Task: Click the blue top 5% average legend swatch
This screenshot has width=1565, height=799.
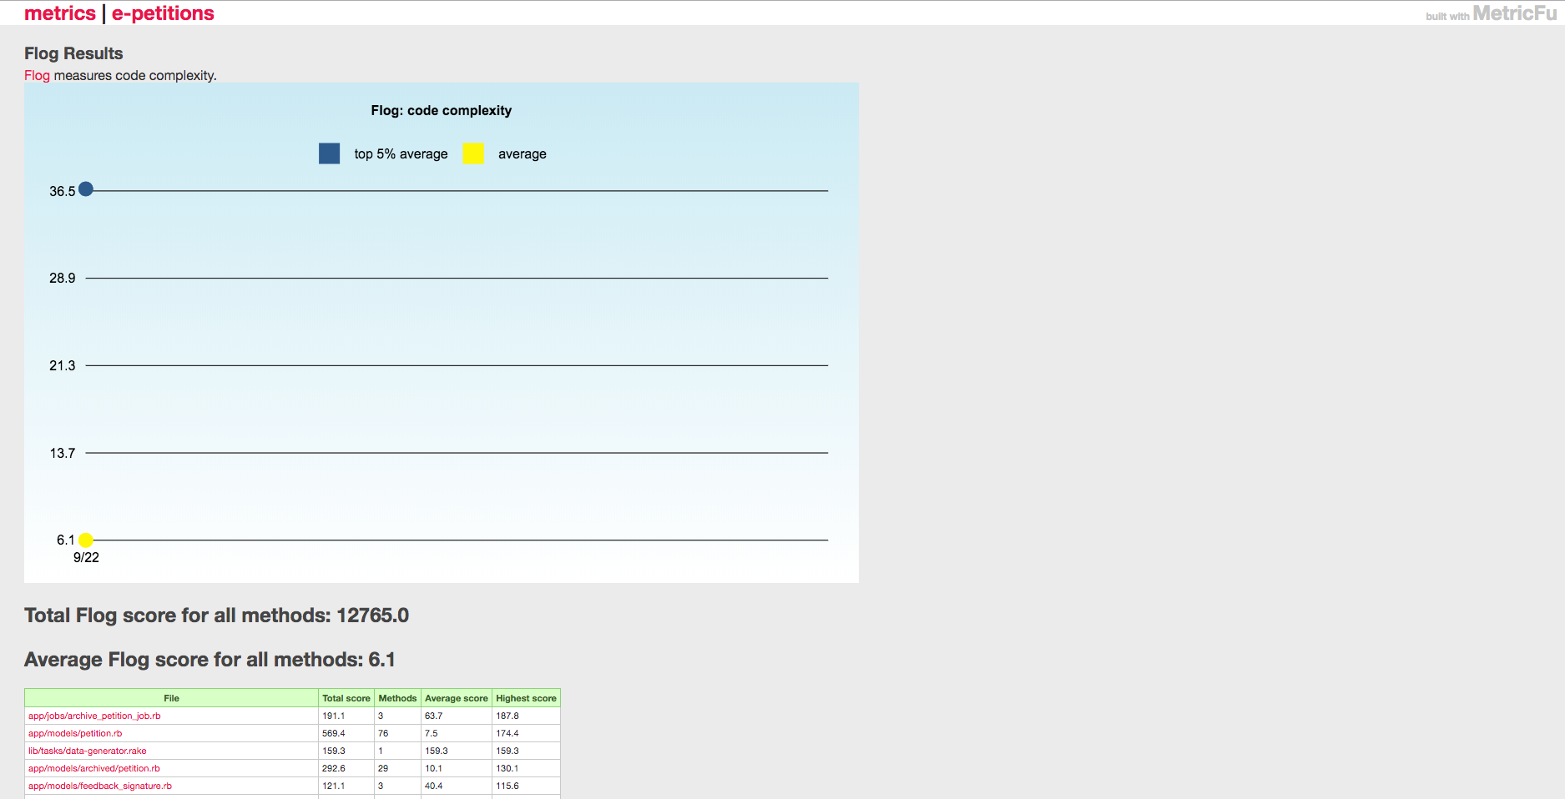Action: (x=329, y=153)
